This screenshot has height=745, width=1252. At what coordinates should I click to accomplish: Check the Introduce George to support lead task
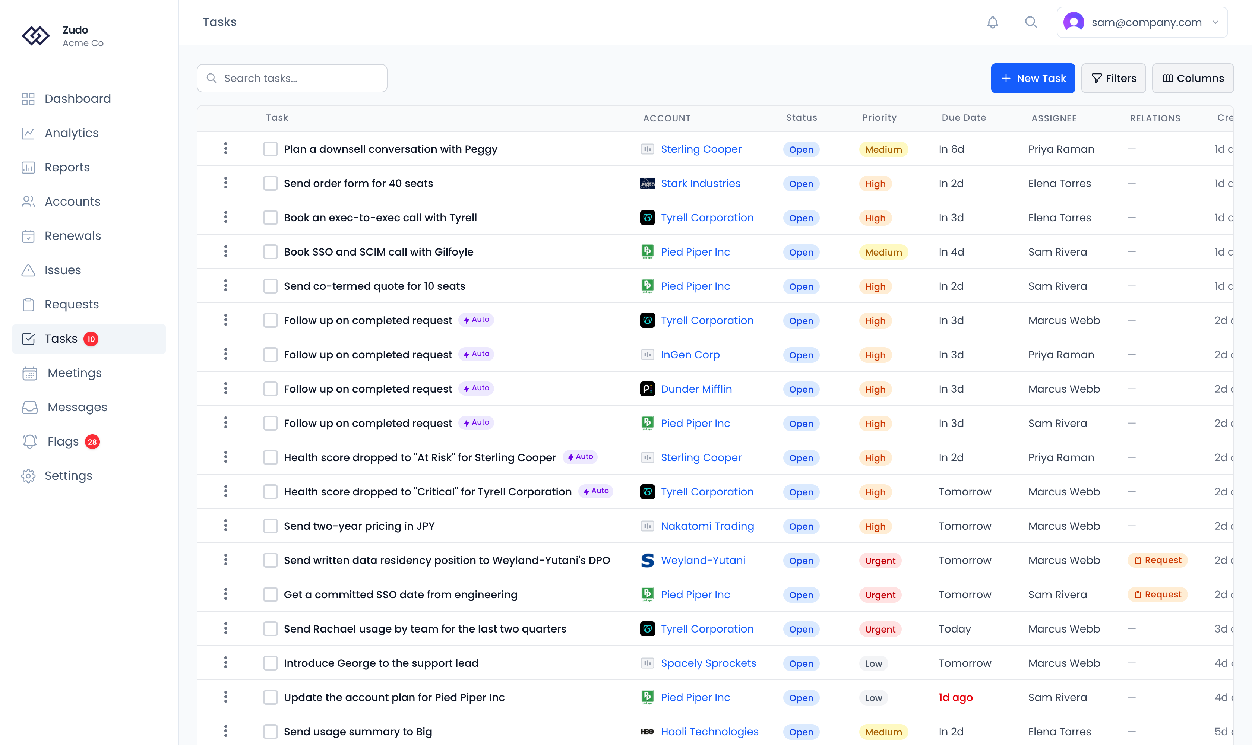tap(270, 663)
